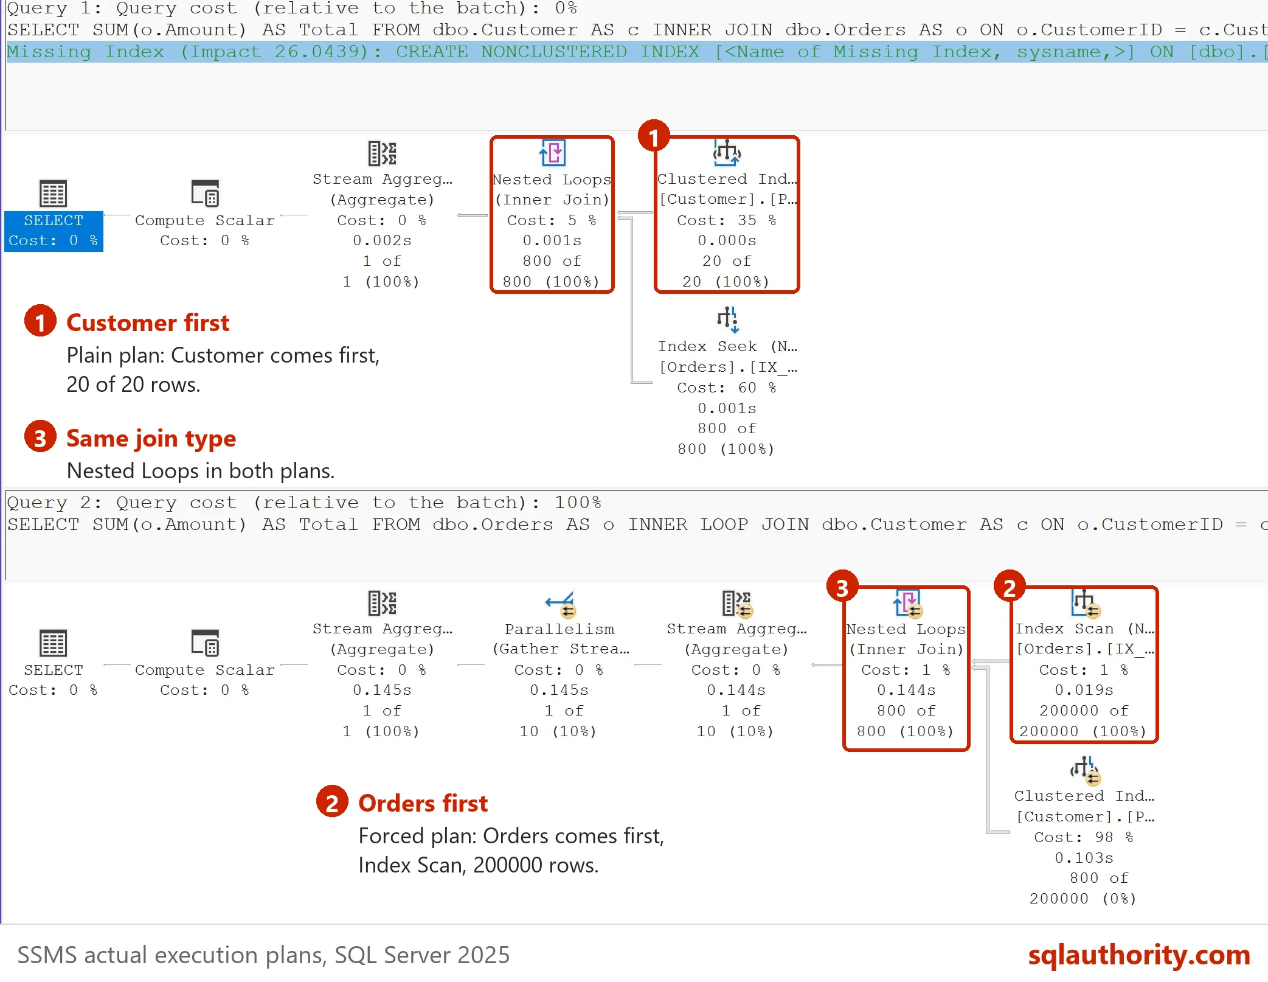Select Parallelism Gather Streams operator icon
The image size is (1268, 982).
[x=560, y=604]
